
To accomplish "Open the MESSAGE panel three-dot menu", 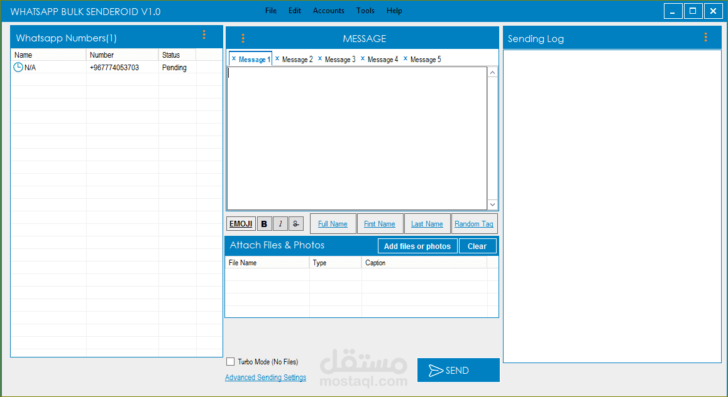I will click(x=243, y=38).
